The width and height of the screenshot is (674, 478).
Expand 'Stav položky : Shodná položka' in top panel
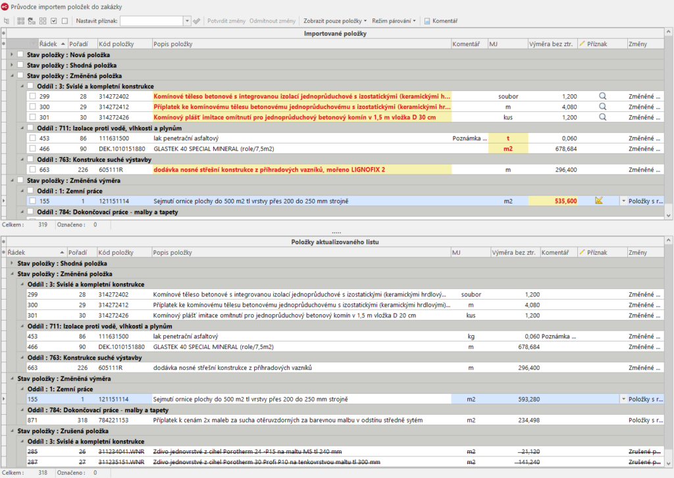tap(11, 65)
